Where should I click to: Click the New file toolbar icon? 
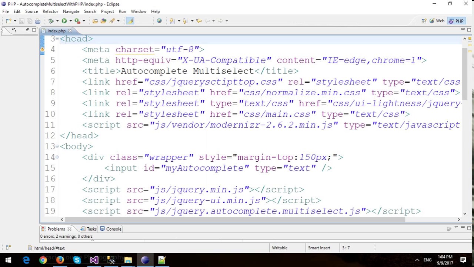[x=9, y=21]
